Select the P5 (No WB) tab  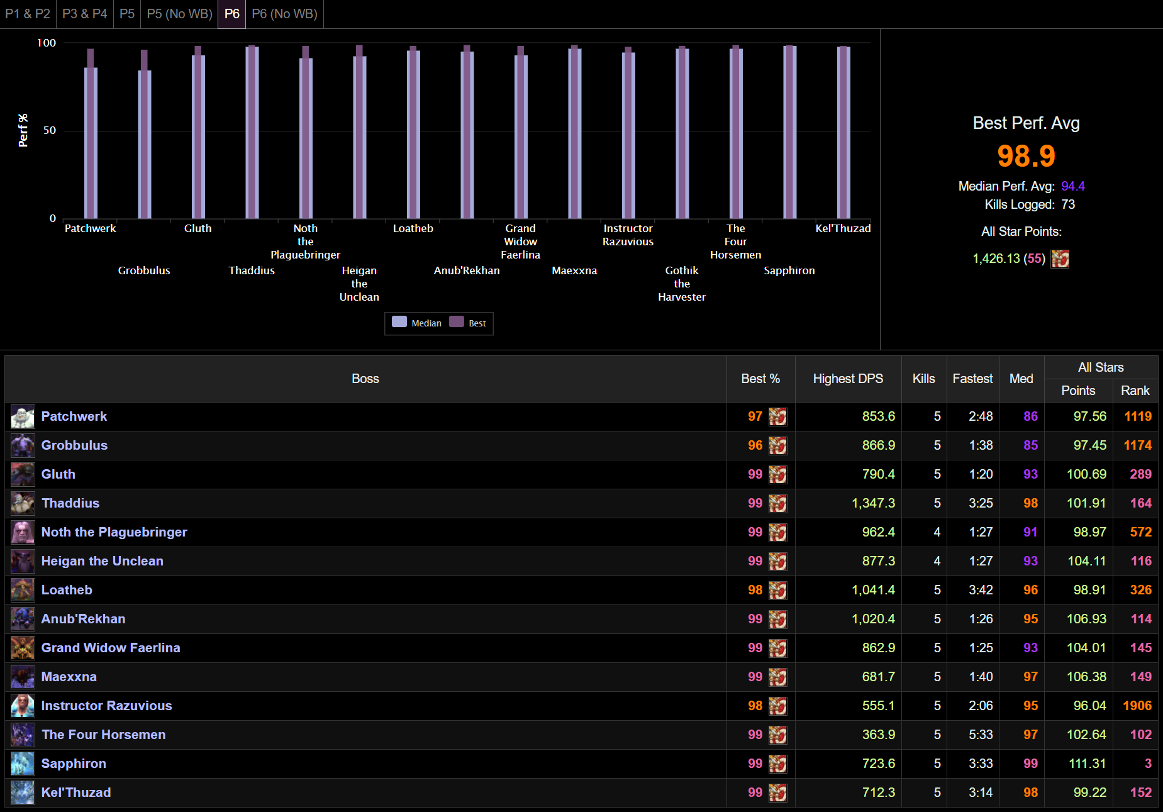179,14
